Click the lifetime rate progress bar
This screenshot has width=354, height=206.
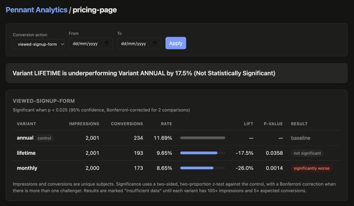click(203, 153)
